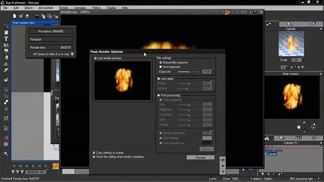Collapse the Main camera panel using its arrow
Image resolution: width=324 pixels, height=182 pixels.
coord(321,74)
